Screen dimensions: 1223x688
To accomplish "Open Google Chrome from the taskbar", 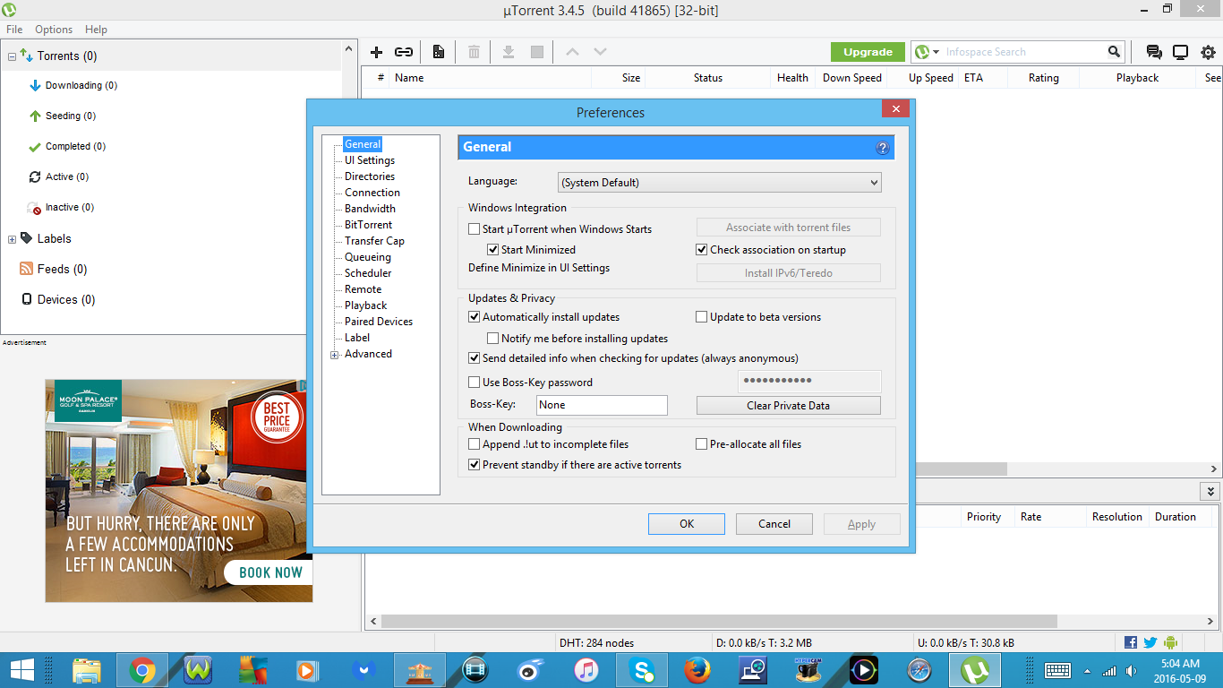I will [x=141, y=670].
